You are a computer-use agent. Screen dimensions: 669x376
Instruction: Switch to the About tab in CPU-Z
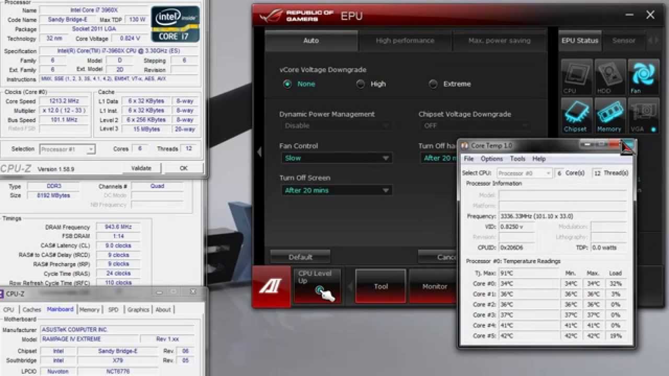(163, 310)
